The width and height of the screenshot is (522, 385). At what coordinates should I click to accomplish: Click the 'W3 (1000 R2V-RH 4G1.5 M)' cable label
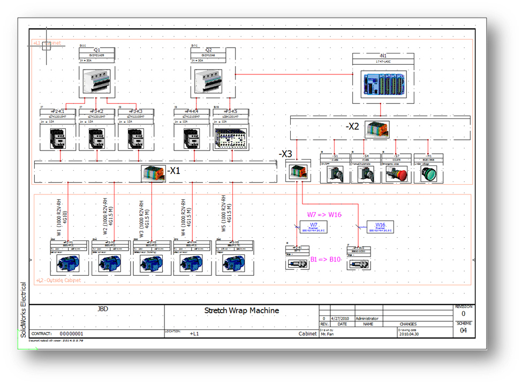[144, 219]
